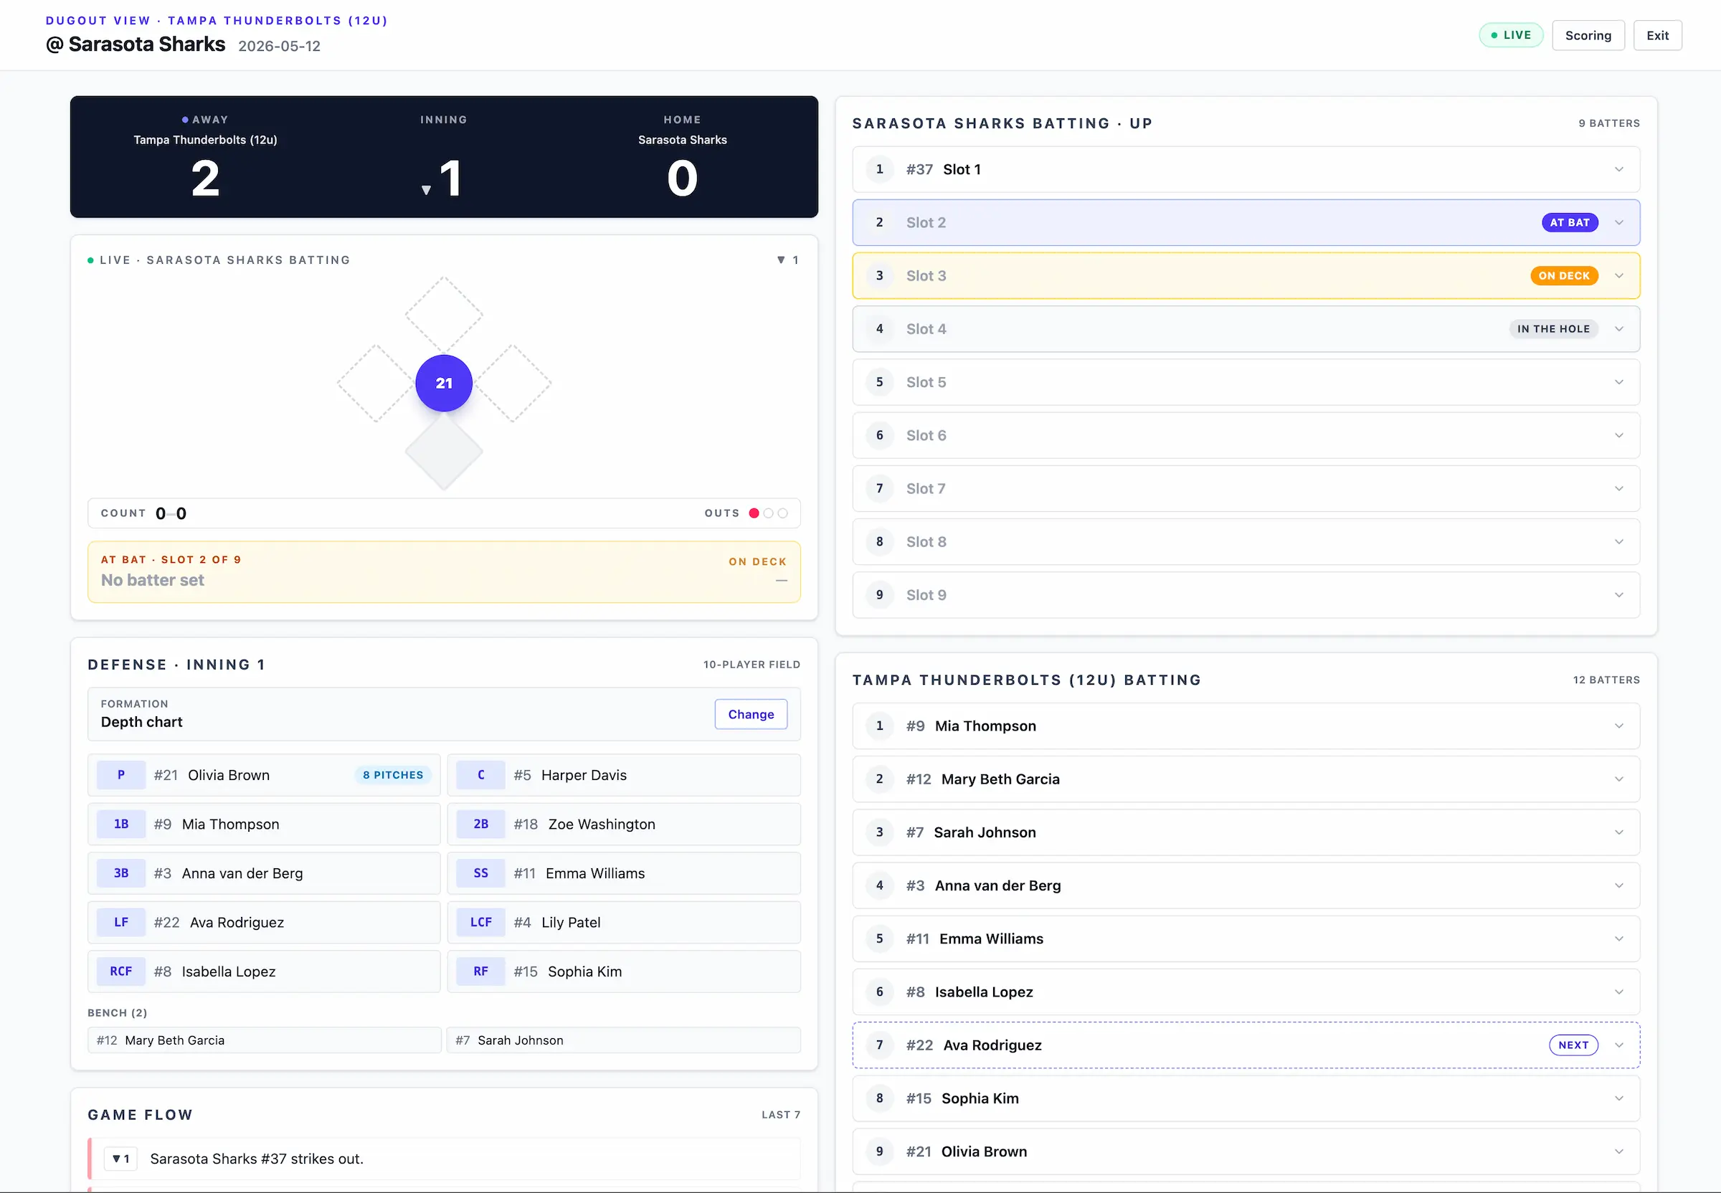Screen dimensions: 1721x1193
Task: Click the P position badge for Olivia Brown
Action: click(x=121, y=775)
